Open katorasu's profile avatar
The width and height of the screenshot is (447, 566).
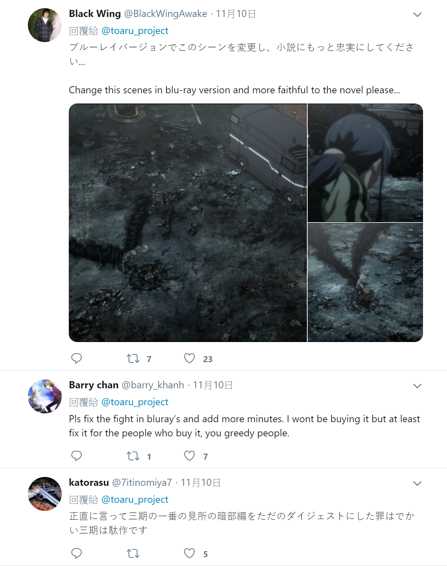tap(45, 494)
